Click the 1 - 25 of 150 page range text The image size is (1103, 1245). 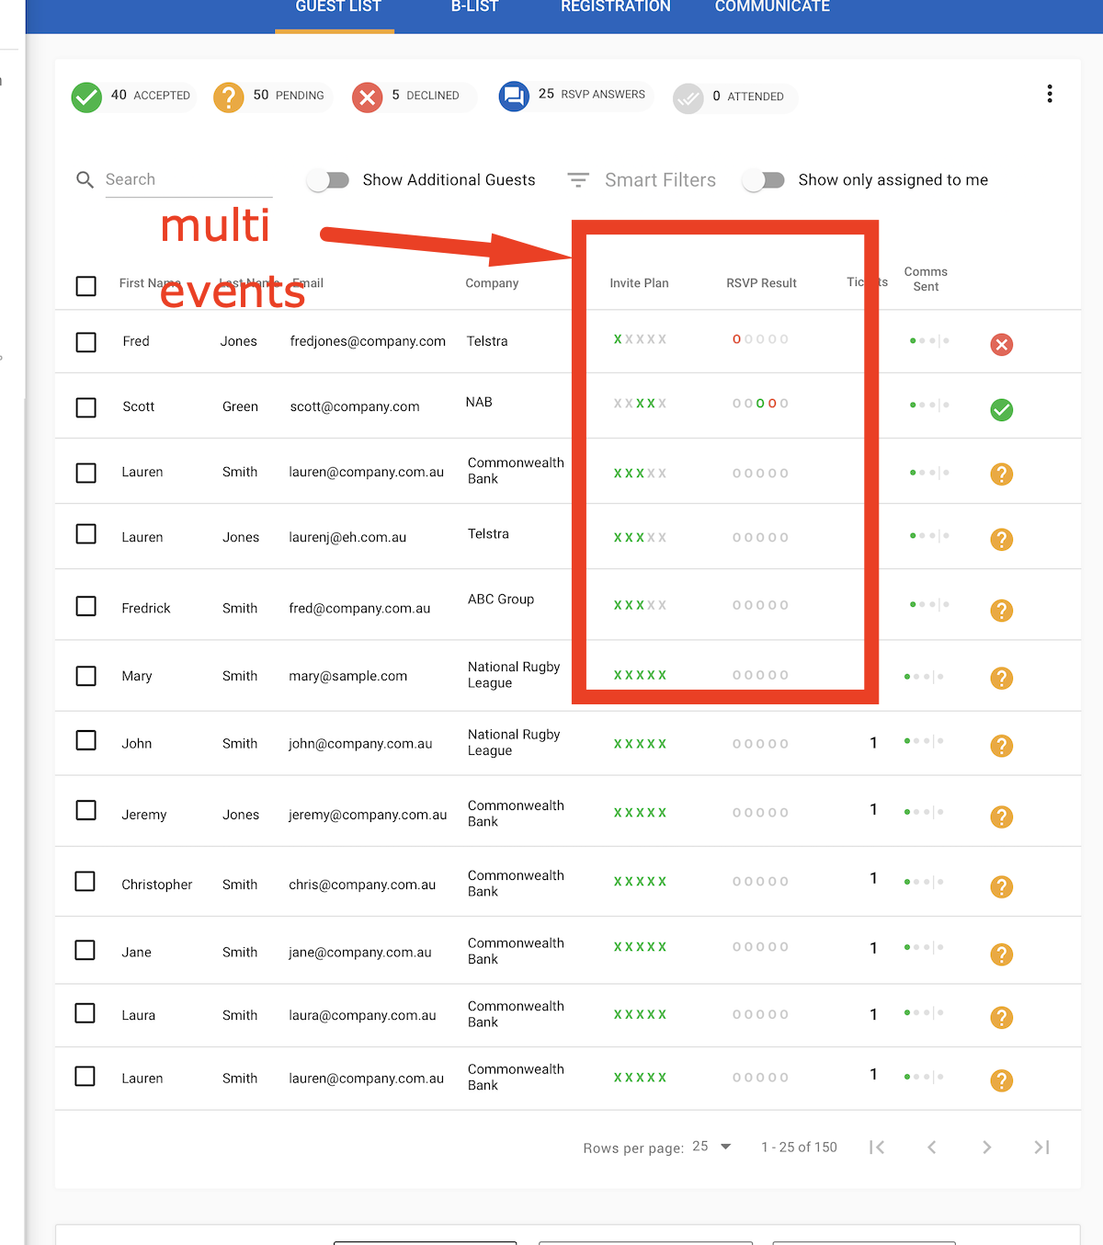(799, 1148)
